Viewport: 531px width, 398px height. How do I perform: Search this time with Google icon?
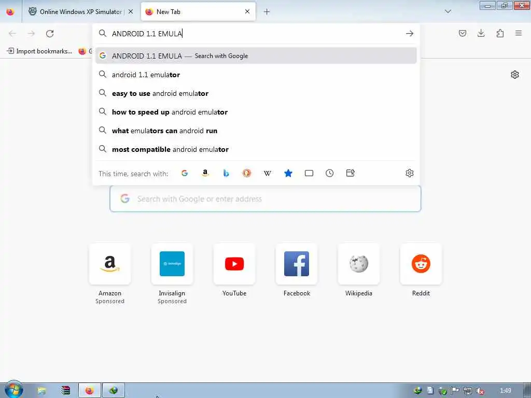point(185,173)
